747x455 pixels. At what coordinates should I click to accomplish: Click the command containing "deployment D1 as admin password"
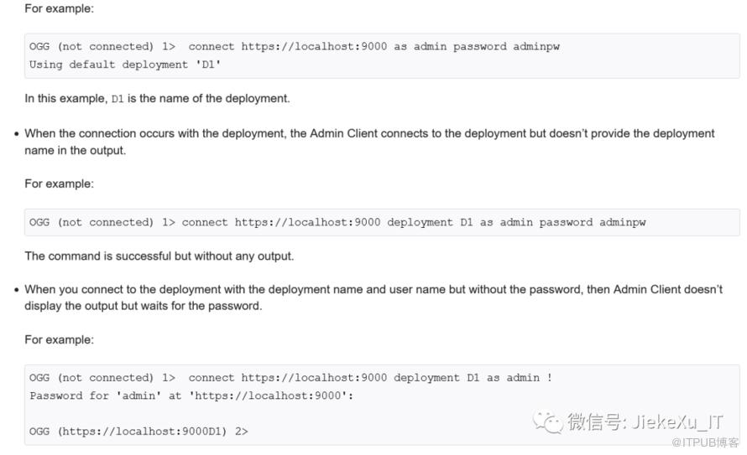pyautogui.click(x=337, y=223)
